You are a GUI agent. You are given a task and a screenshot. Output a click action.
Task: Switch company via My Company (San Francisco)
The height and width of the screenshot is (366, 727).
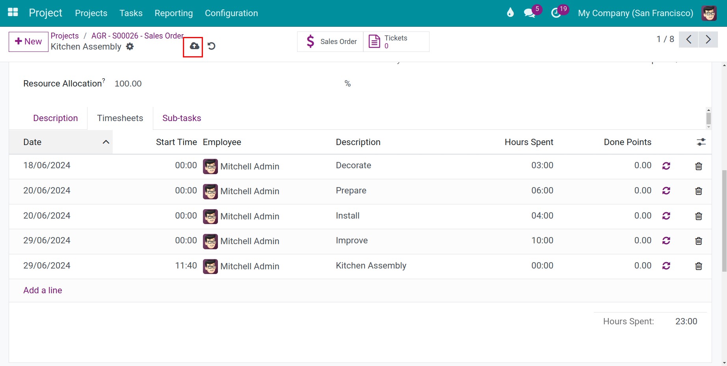pos(636,13)
